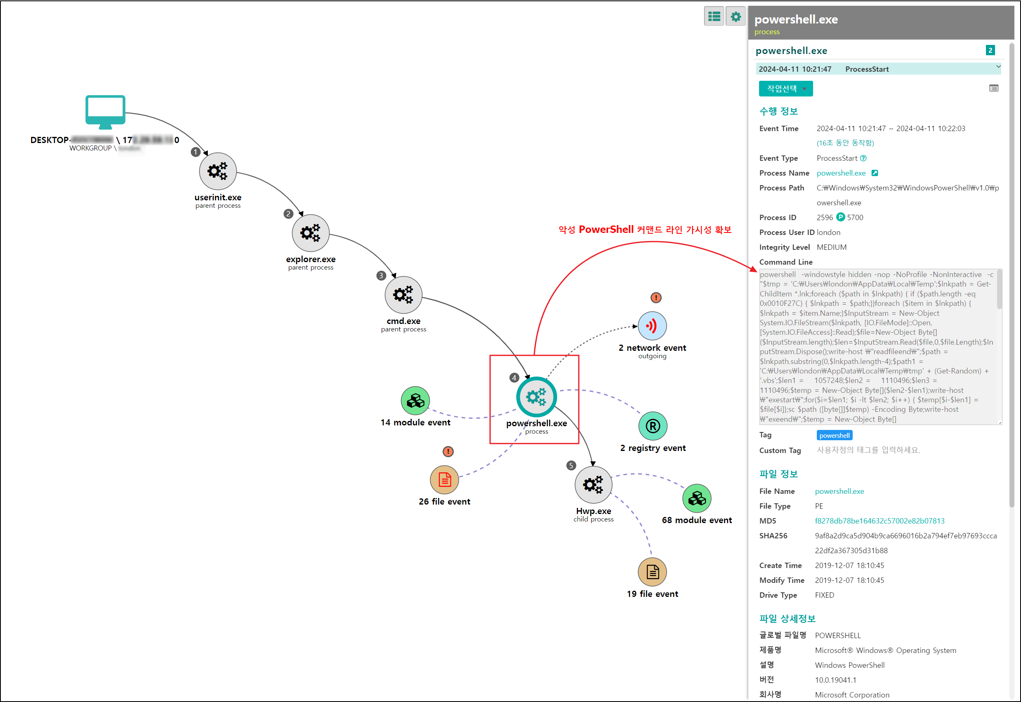Open the 19 file event node

tap(652, 572)
